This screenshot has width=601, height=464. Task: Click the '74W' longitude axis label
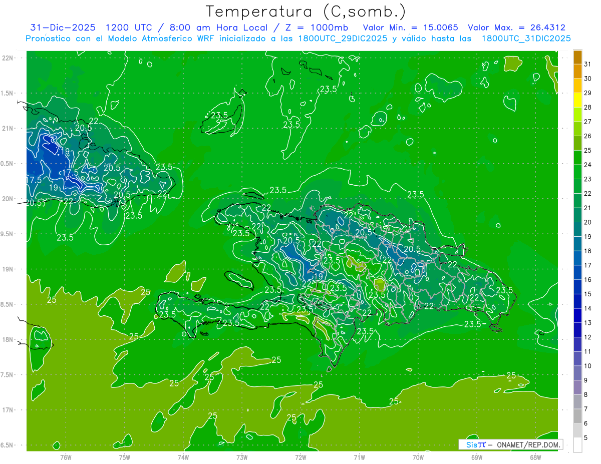coord(183,457)
